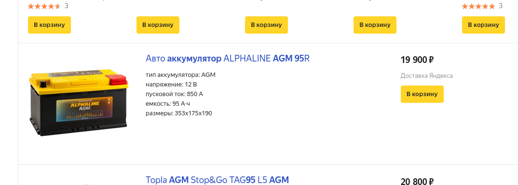Click the fourth top-row 'В корзину' button
The height and width of the screenshot is (185, 518).
[x=375, y=25]
